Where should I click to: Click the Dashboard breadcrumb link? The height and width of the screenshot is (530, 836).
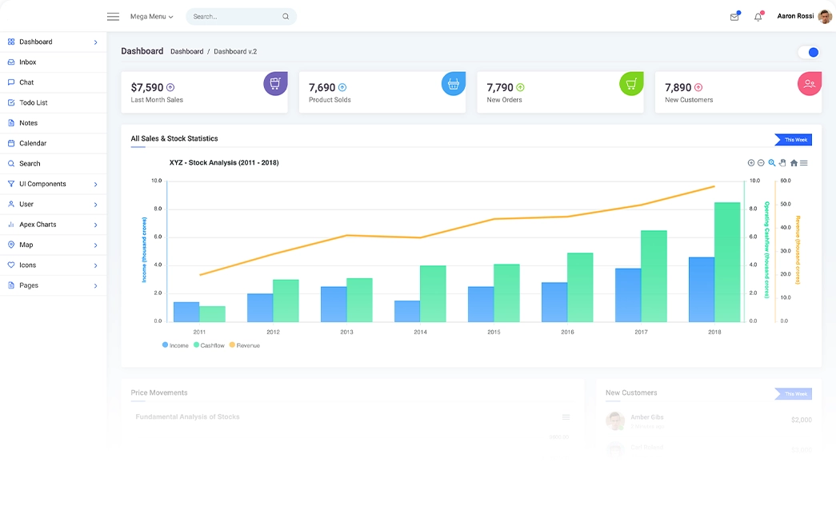click(x=186, y=52)
